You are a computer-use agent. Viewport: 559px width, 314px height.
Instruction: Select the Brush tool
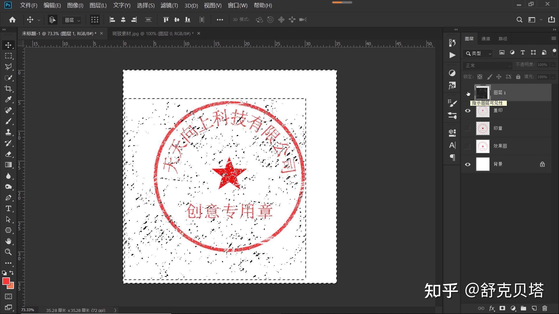(x=8, y=121)
